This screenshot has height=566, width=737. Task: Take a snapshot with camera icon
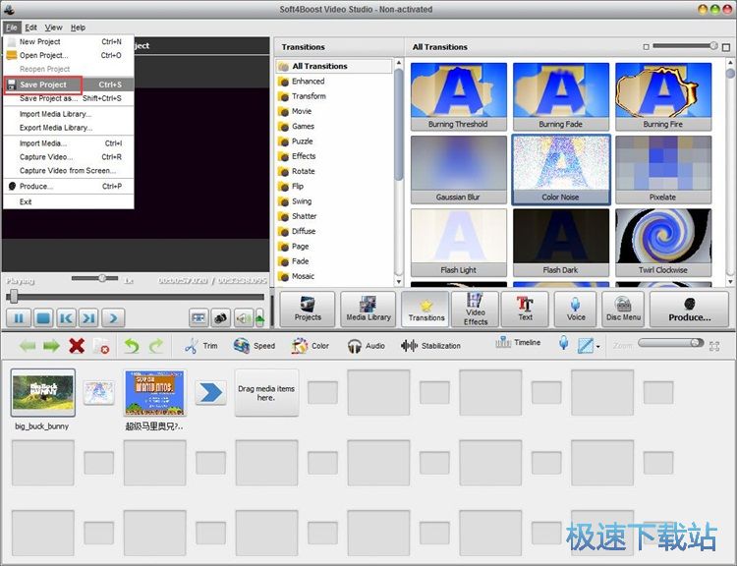[x=221, y=318]
